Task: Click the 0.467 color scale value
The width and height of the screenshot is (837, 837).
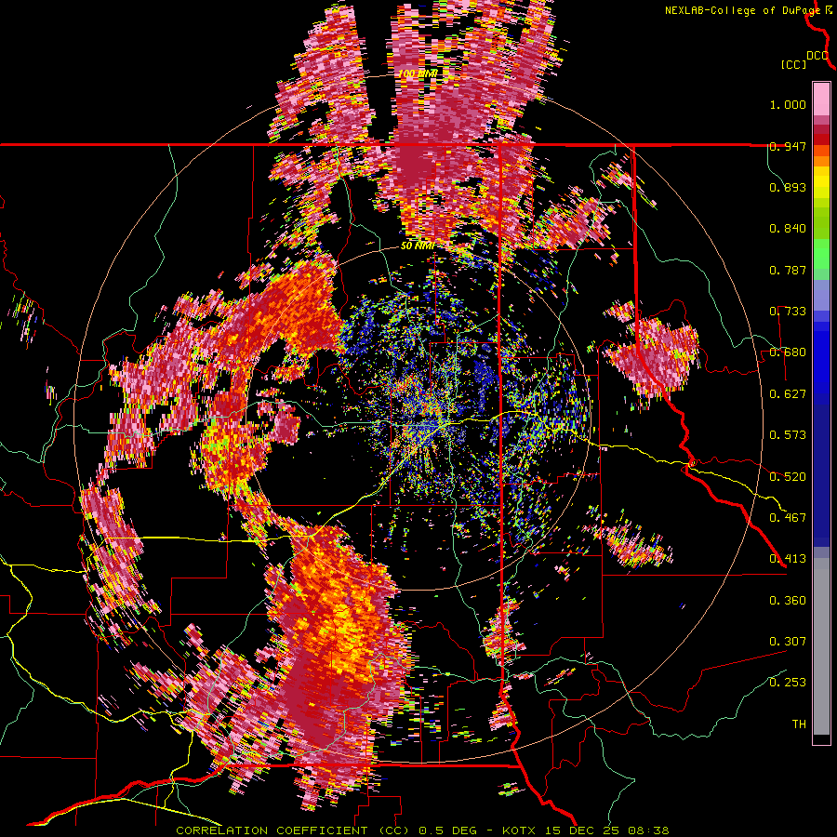Action: [x=788, y=517]
